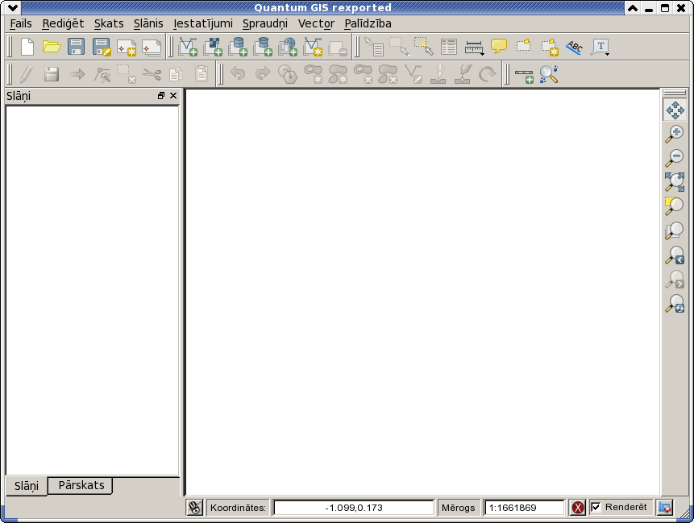Choose the Zoom In magnifier

(x=675, y=134)
